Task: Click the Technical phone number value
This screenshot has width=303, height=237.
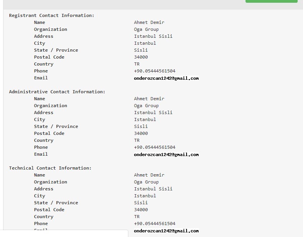Action: pos(155,224)
